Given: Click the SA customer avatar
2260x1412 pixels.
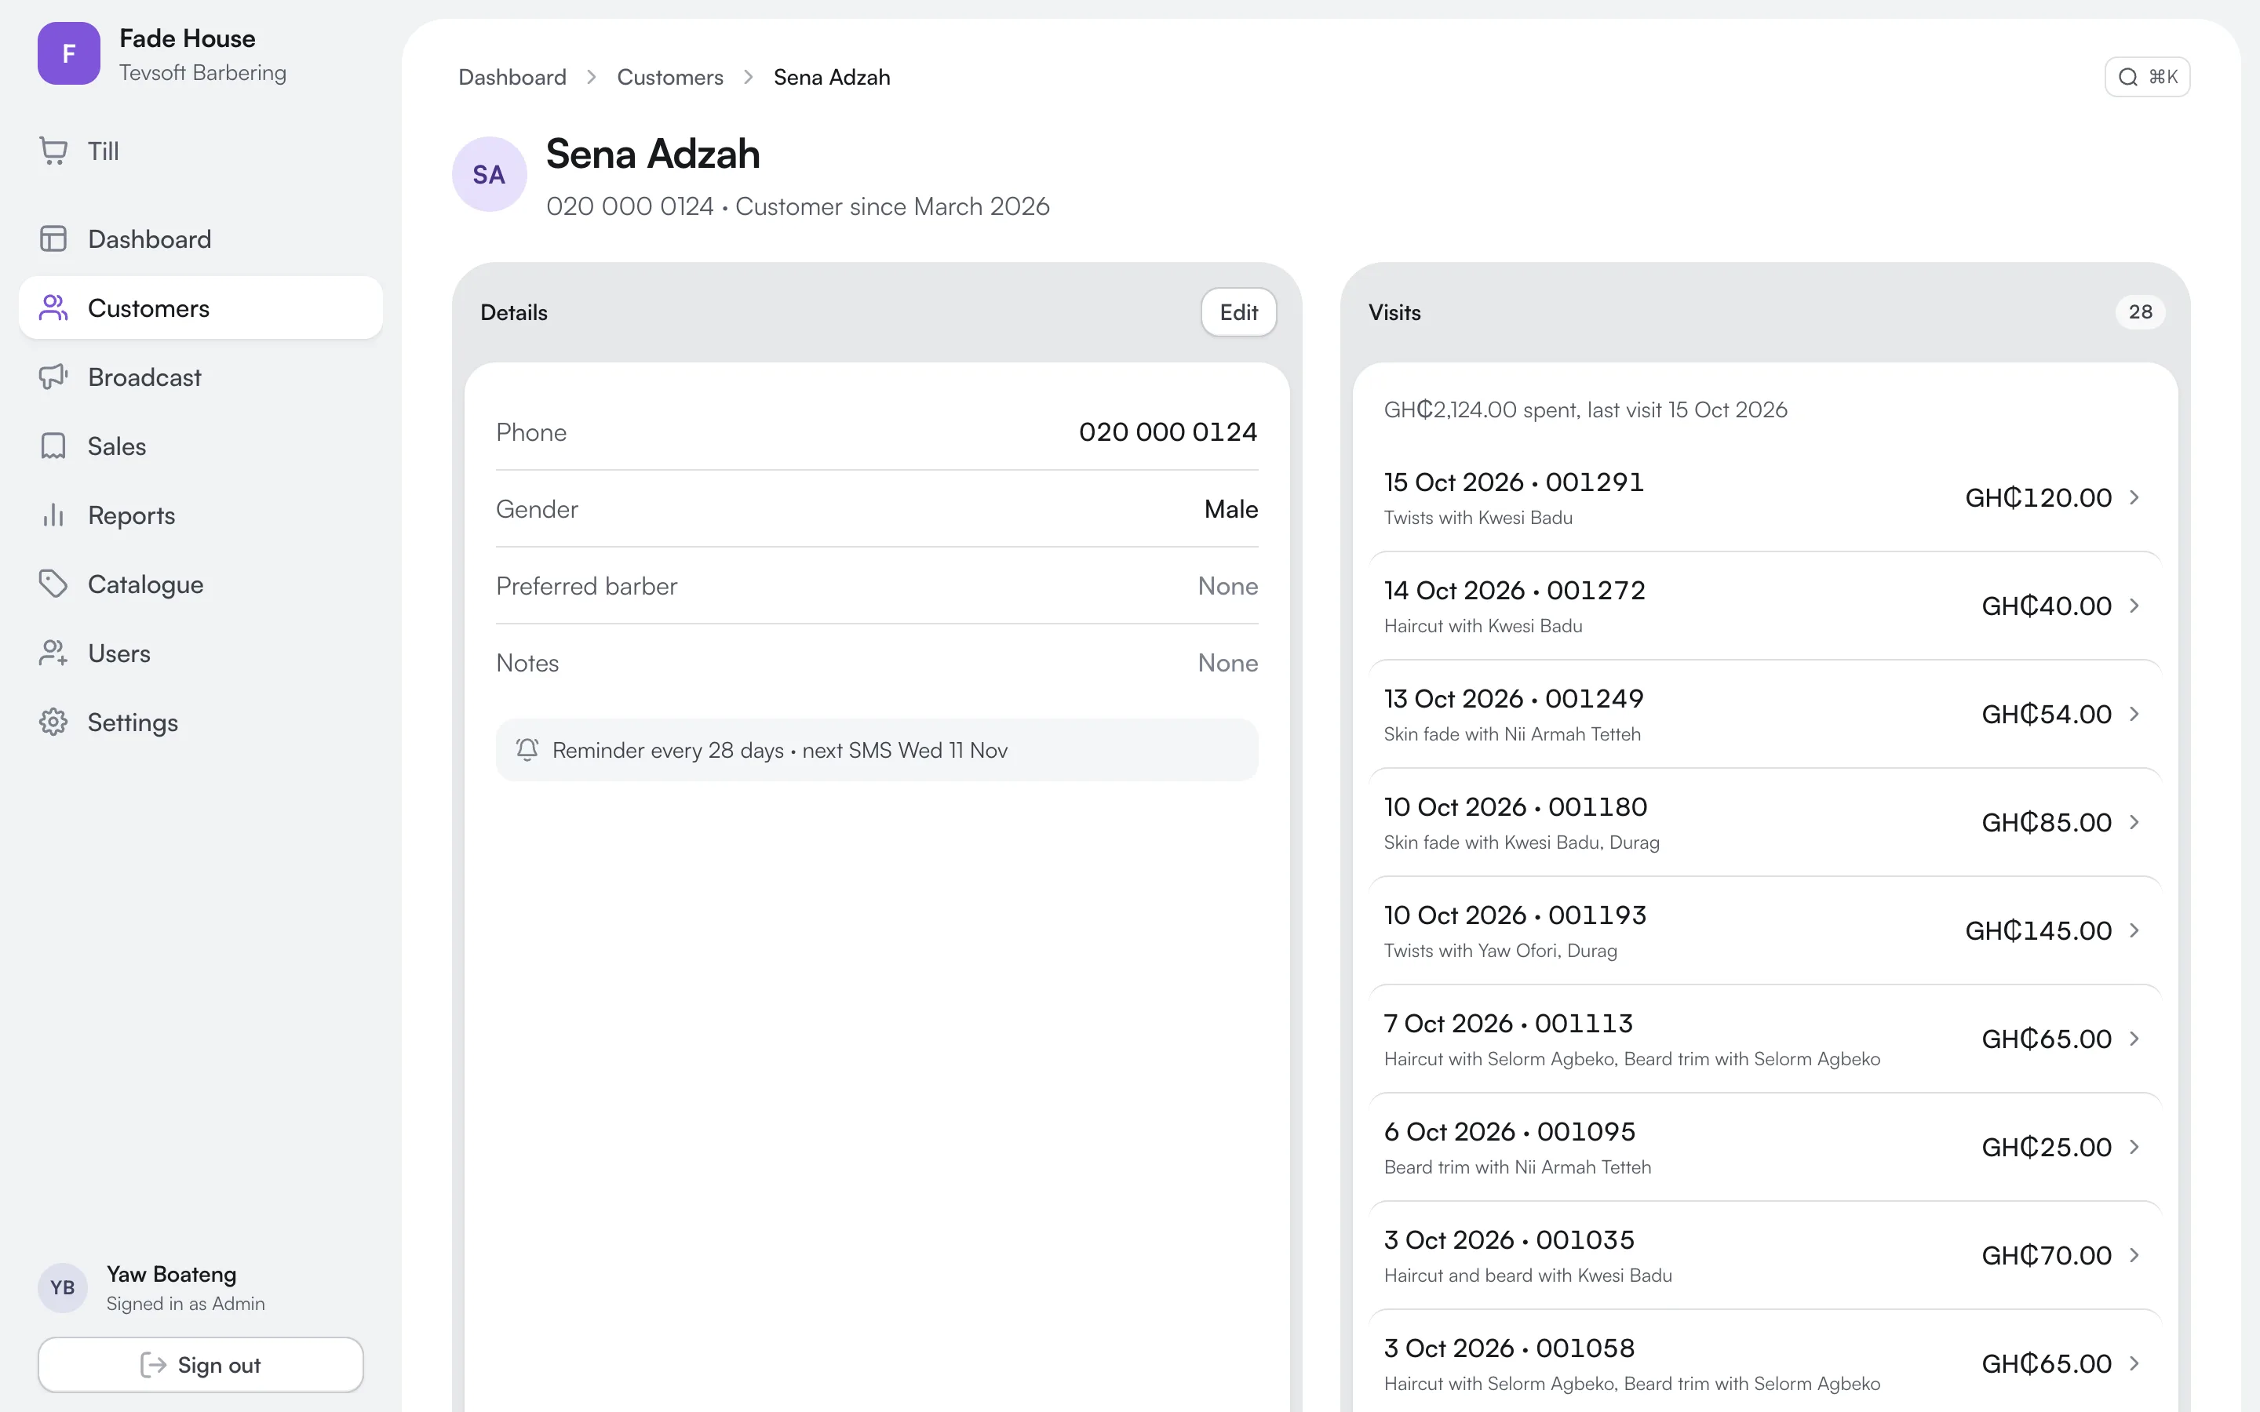Looking at the screenshot, I should pos(490,175).
